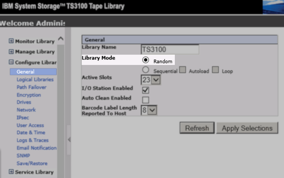Open the SNMP configuration link
The image size is (284, 178).
pos(23,156)
